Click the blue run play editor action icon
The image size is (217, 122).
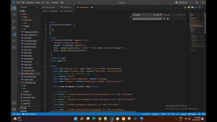196,7
